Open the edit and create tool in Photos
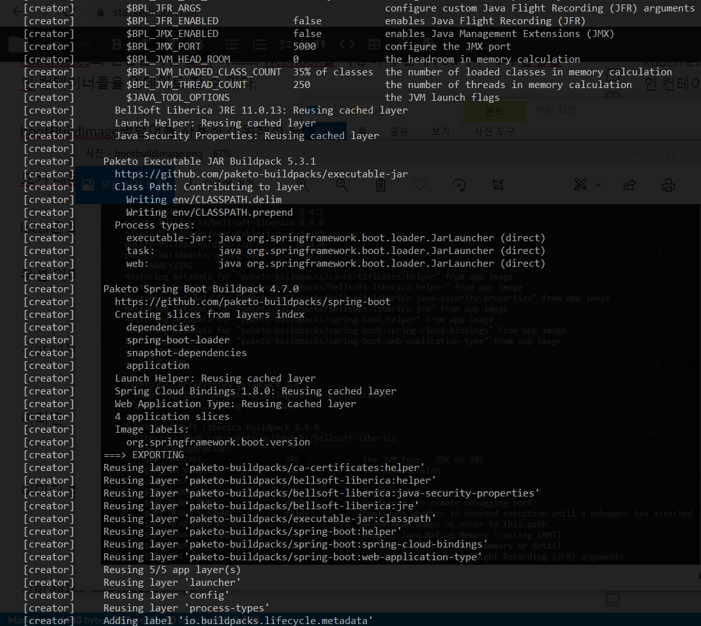This screenshot has height=626, width=701. point(580,184)
